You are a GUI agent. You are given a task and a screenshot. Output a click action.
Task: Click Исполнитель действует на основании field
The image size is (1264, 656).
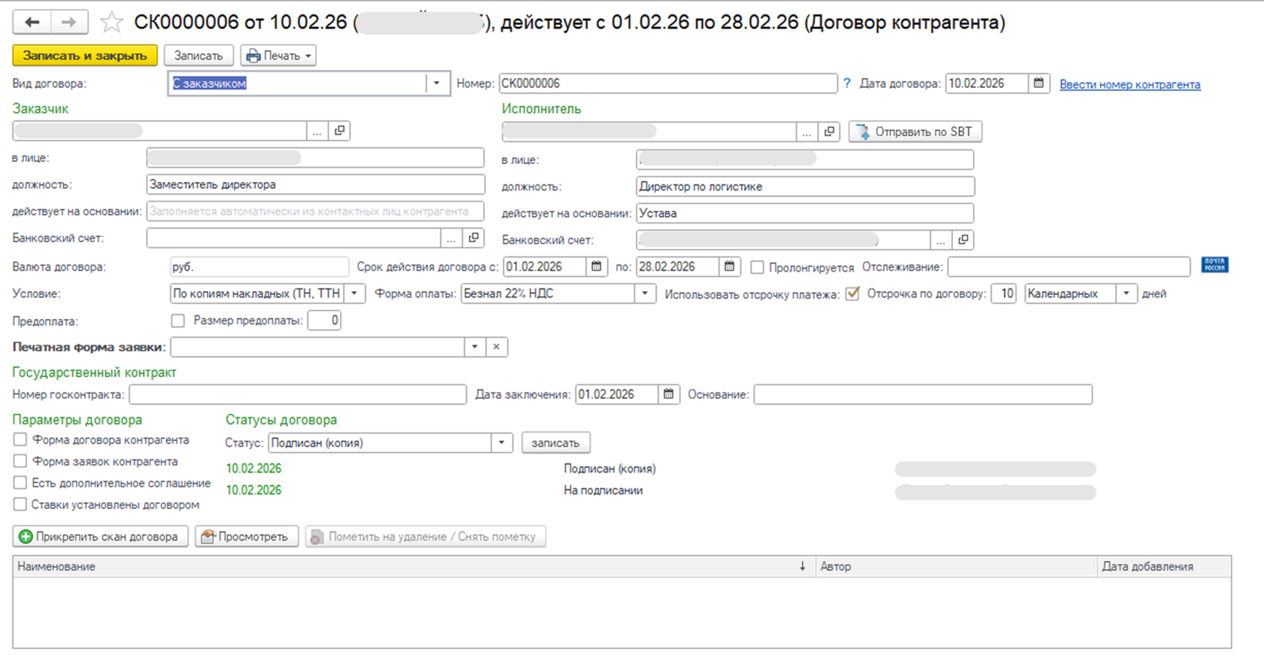click(x=805, y=213)
